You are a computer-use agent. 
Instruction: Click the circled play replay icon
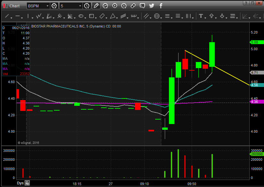click(x=115, y=6)
